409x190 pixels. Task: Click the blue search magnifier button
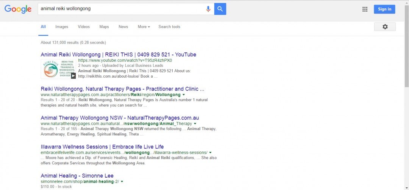coord(220,9)
